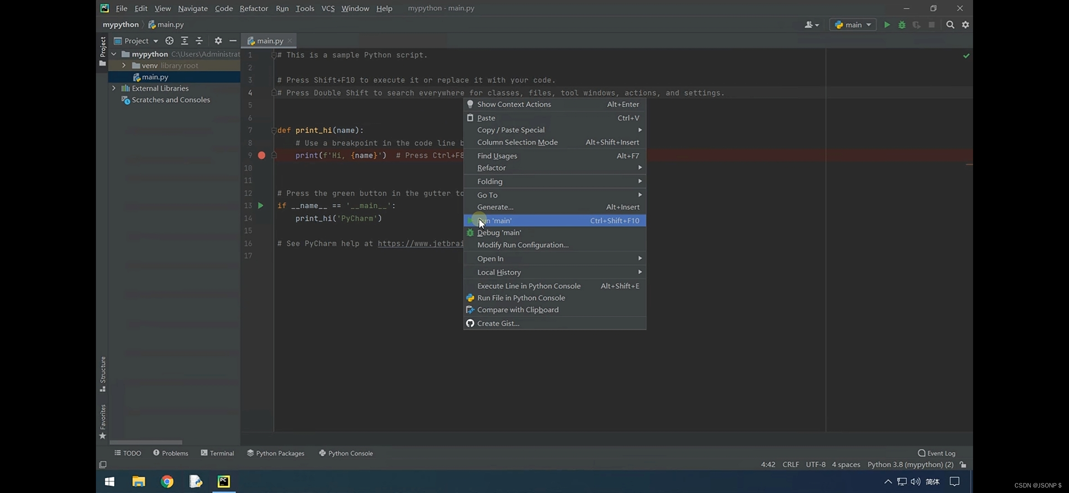Toggle Column Selection Mode entry

[555, 142]
